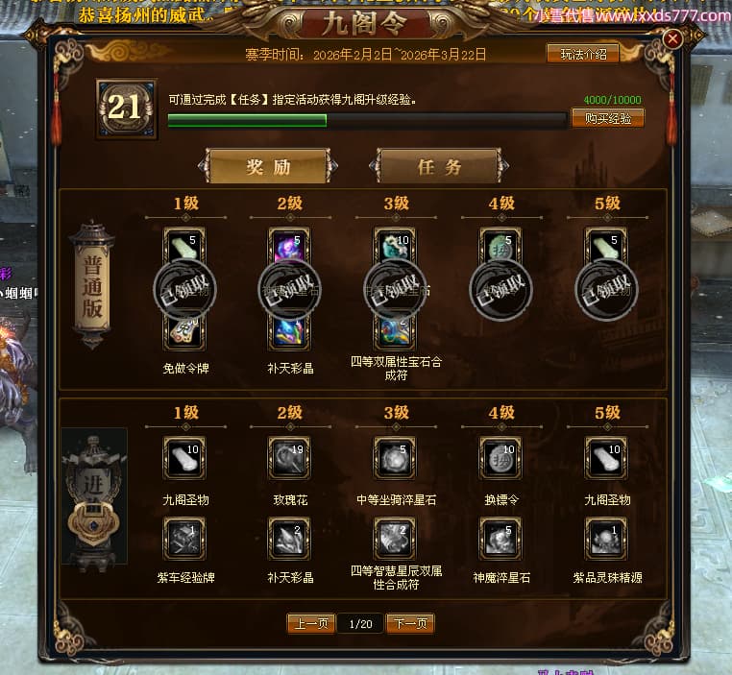732x675 pixels.
Task: Open the 奖励 tab
Action: pyautogui.click(x=268, y=166)
